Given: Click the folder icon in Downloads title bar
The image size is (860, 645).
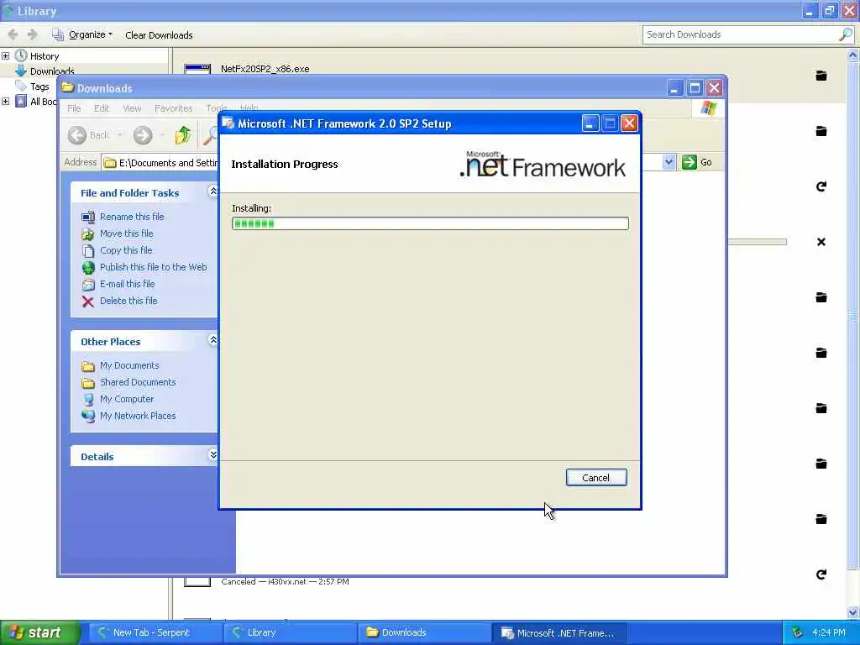Looking at the screenshot, I should (x=67, y=87).
